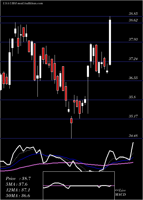Viewport: 143px width, 200px height.
Task: Click the 34.48 price level label
Action: point(133,135)
